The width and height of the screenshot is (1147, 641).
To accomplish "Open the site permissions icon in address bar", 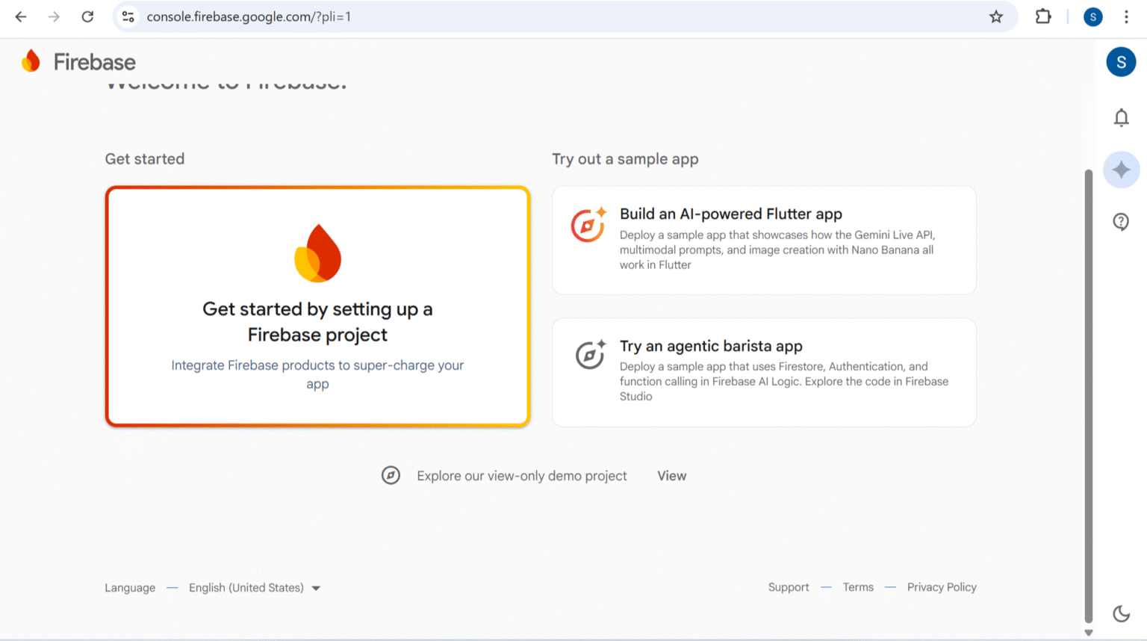I will point(128,16).
